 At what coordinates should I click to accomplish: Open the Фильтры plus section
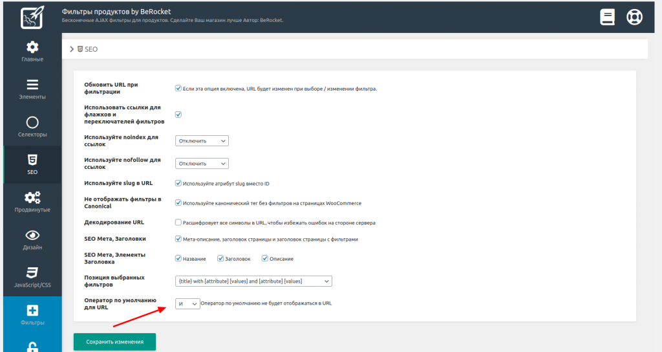click(x=32, y=314)
